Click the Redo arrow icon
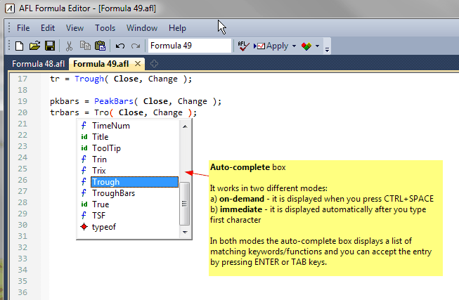This screenshot has height=300, width=459. (x=135, y=46)
